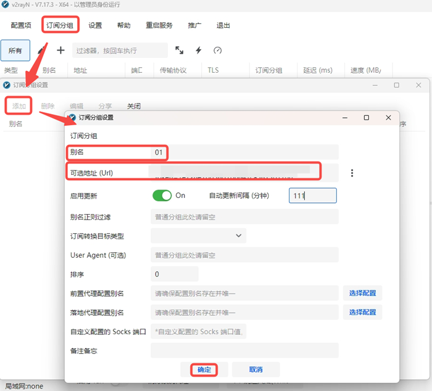Click the 前置代理配置别名 input field
432x391 pixels.
click(244, 294)
